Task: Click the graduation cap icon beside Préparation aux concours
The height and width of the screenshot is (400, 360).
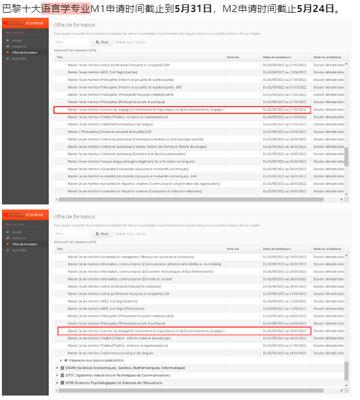Action: (x=66, y=361)
